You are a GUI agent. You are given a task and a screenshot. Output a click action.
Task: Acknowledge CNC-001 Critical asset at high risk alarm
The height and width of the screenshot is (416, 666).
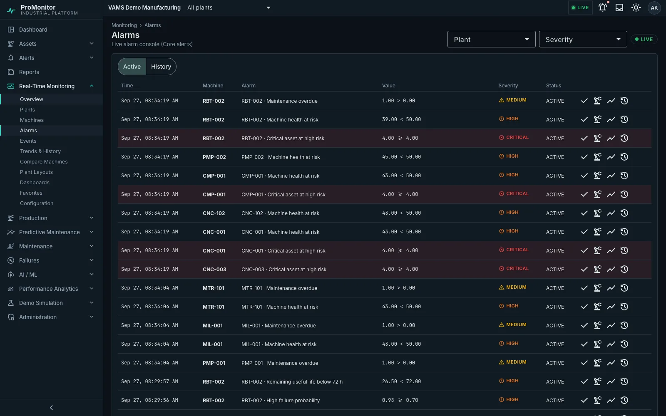pyautogui.click(x=584, y=250)
